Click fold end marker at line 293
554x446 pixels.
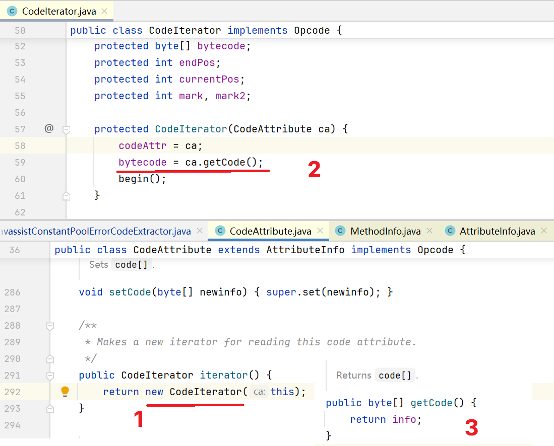click(50, 409)
